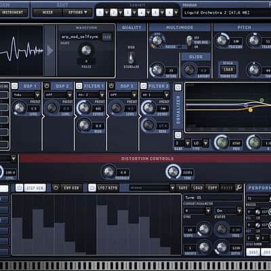The image size is (271, 271).
Task: Click the Liquid Orchestra 2 program field
Action: tap(226, 13)
